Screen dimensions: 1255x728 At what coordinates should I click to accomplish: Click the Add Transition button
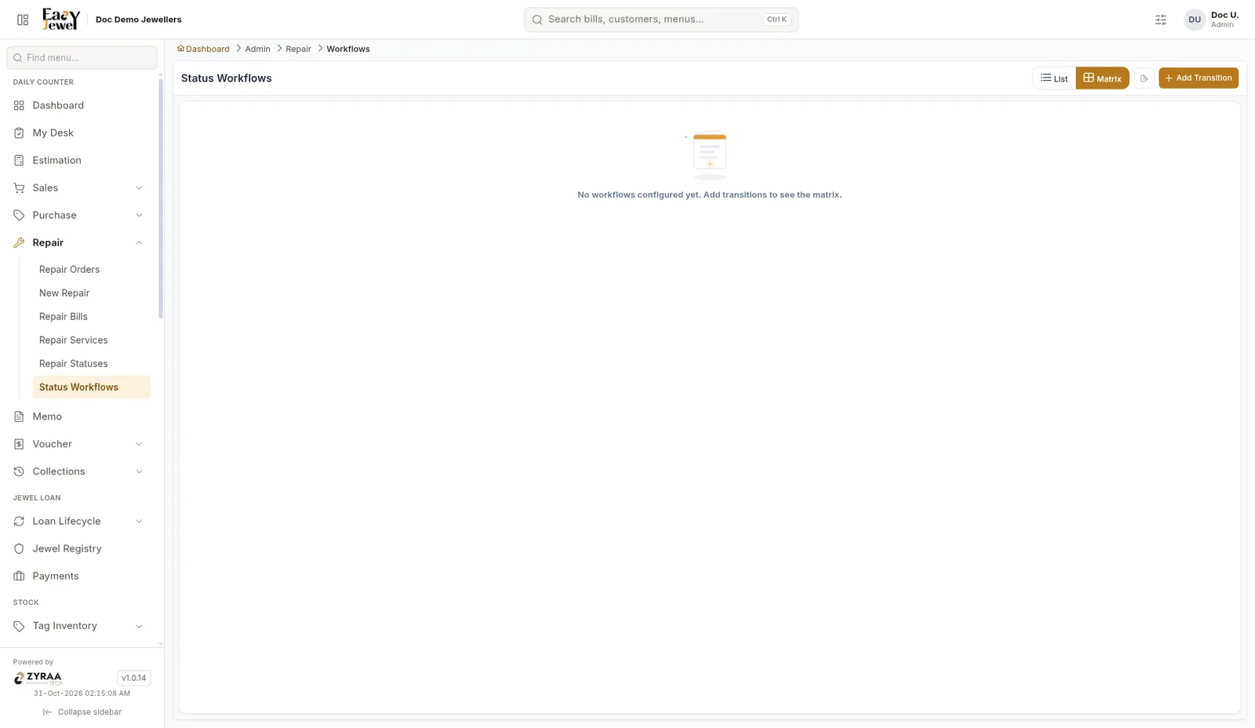(1199, 78)
